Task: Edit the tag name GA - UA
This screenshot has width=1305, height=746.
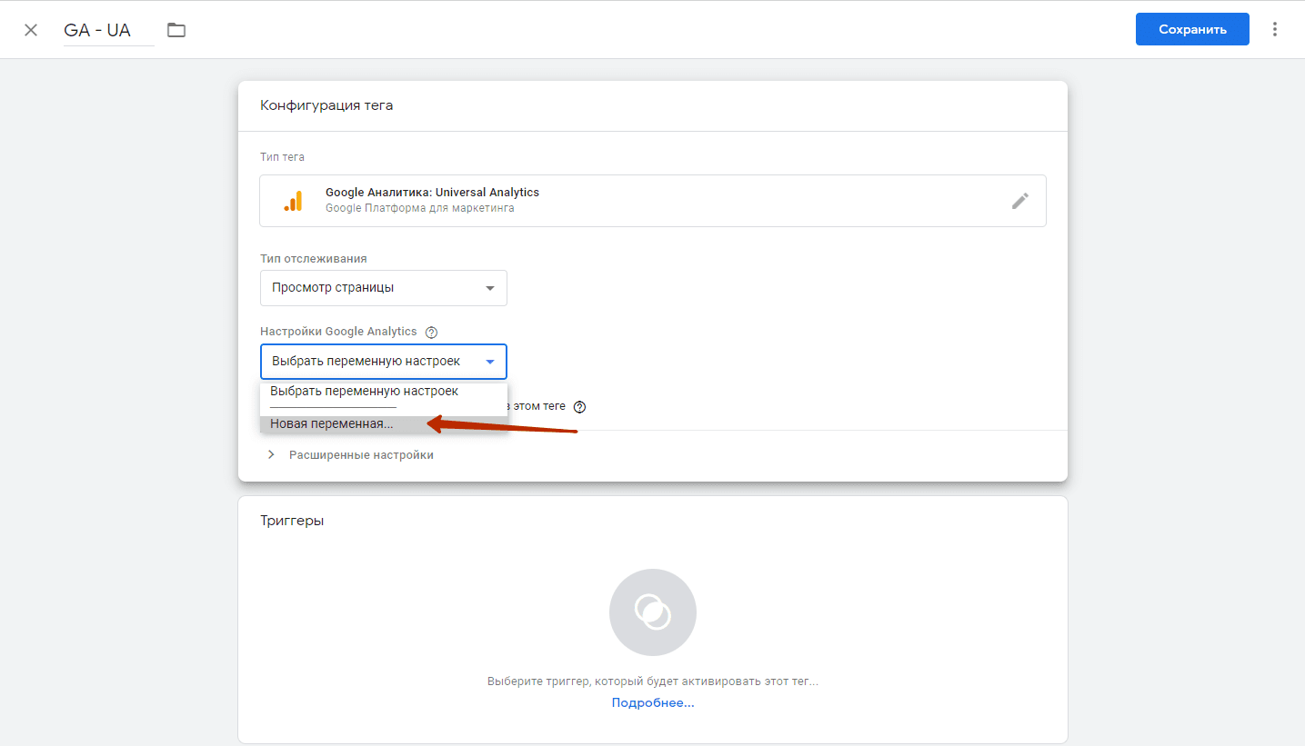Action: pyautogui.click(x=108, y=30)
